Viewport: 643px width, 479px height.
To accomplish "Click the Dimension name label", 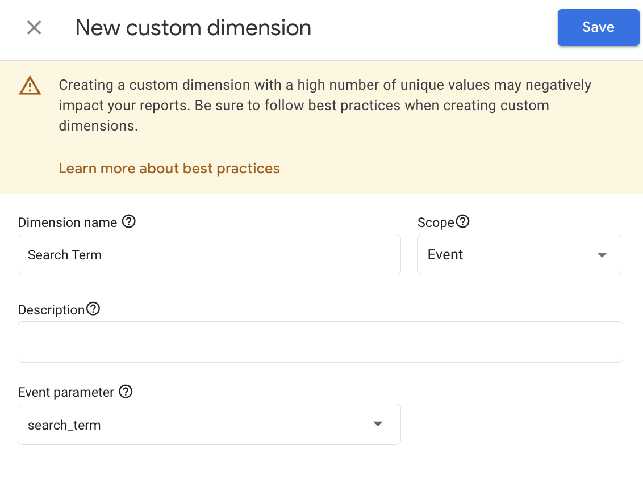I will coord(67,222).
